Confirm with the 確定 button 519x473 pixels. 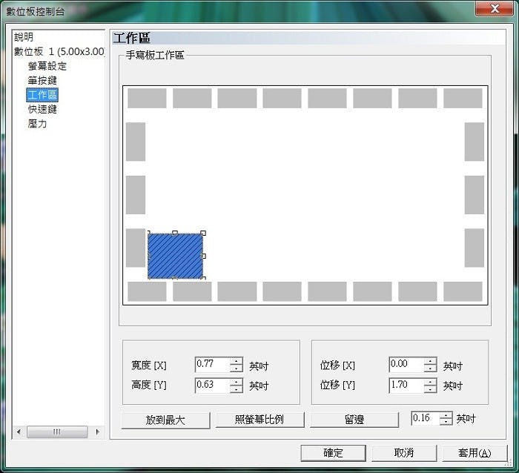334,453
